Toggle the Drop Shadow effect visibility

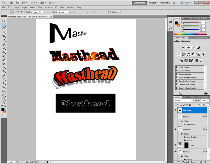coord(185,137)
